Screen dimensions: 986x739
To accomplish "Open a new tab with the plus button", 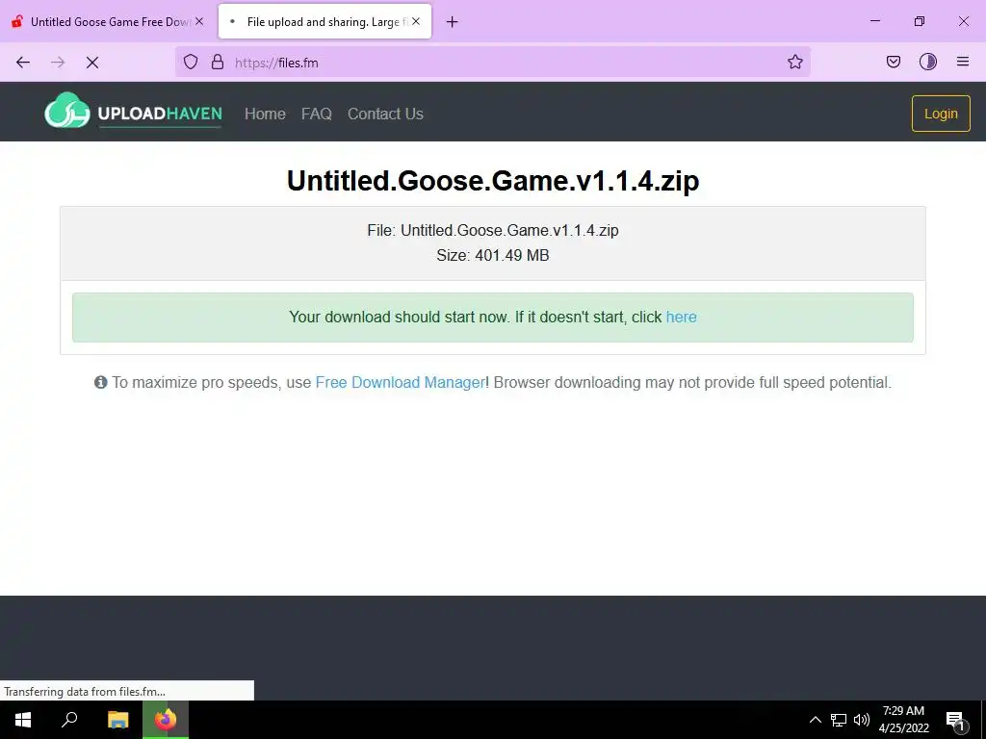I will (x=453, y=22).
